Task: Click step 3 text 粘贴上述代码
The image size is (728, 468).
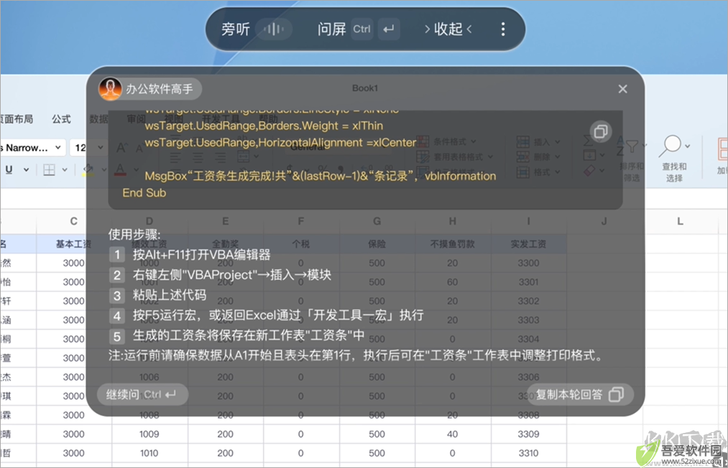Action: coord(170,295)
